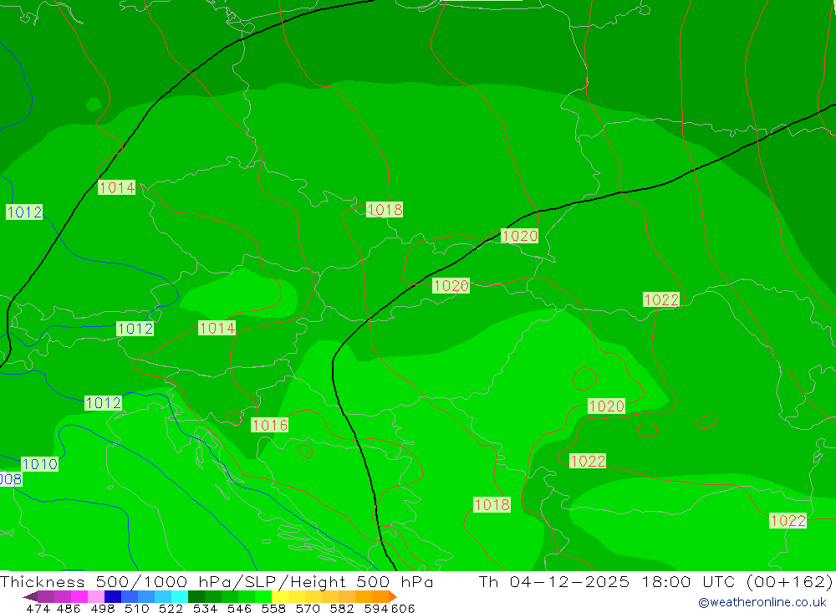Open the weatheronline.co.uk copyright link
836x613 pixels.
click(x=762, y=602)
